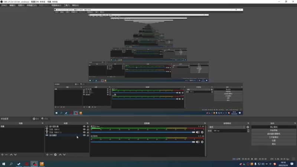297x167 pixels.
Task: Click the Windows Start button
Action: coord(4,164)
